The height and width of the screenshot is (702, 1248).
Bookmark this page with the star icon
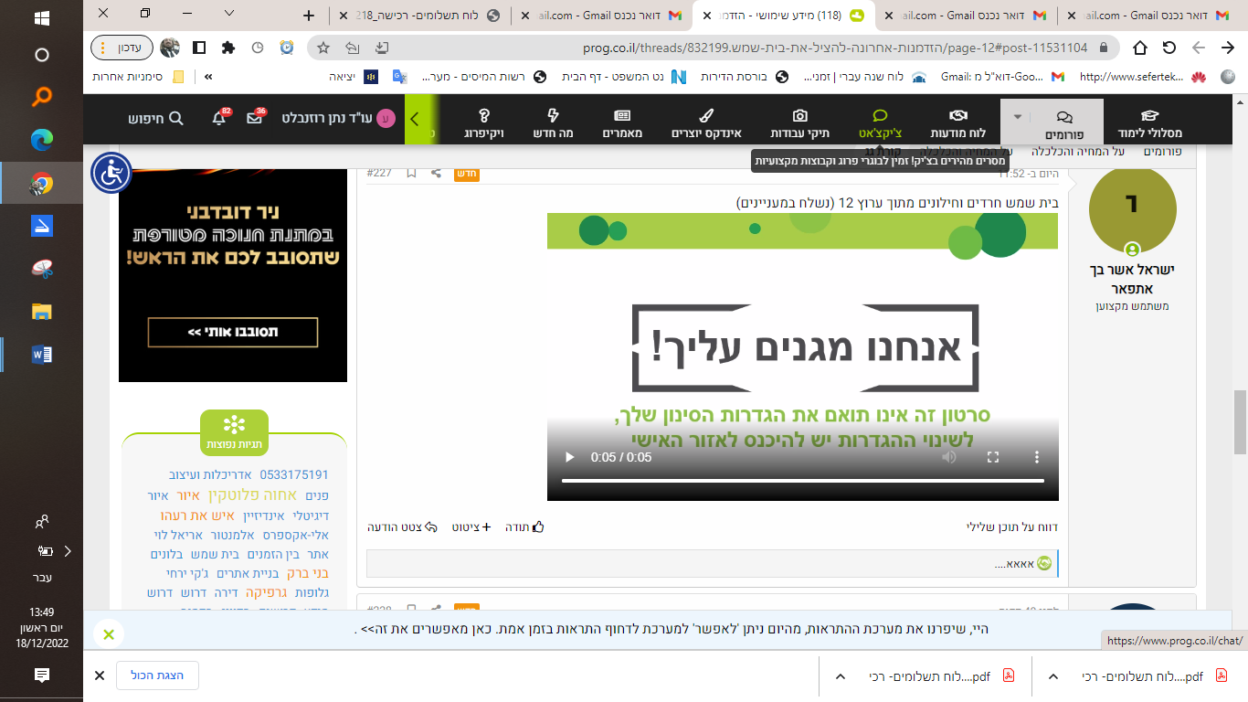[323, 48]
